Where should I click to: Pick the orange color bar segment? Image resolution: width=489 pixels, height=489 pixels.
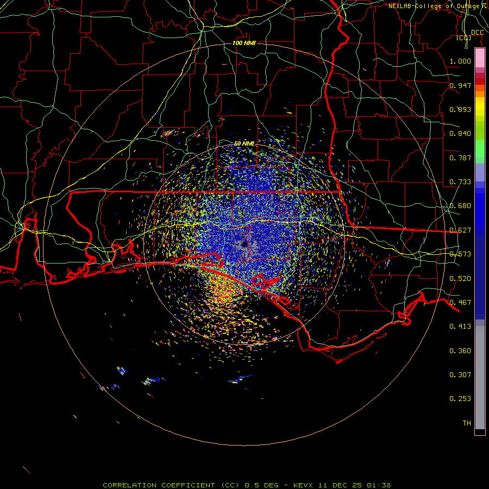pyautogui.click(x=480, y=94)
